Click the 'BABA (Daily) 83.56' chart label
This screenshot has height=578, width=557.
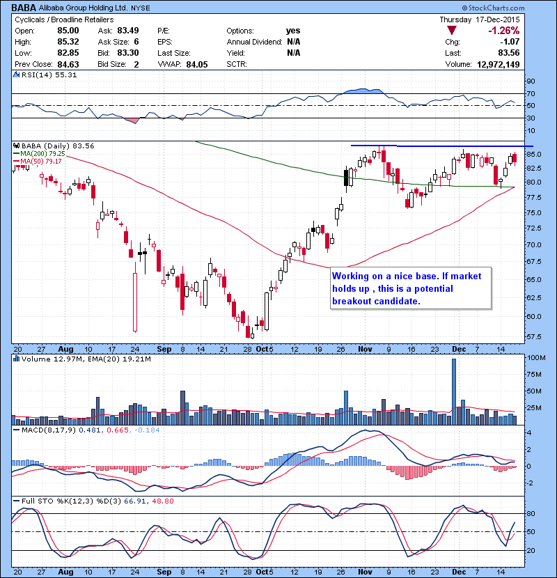coord(58,146)
